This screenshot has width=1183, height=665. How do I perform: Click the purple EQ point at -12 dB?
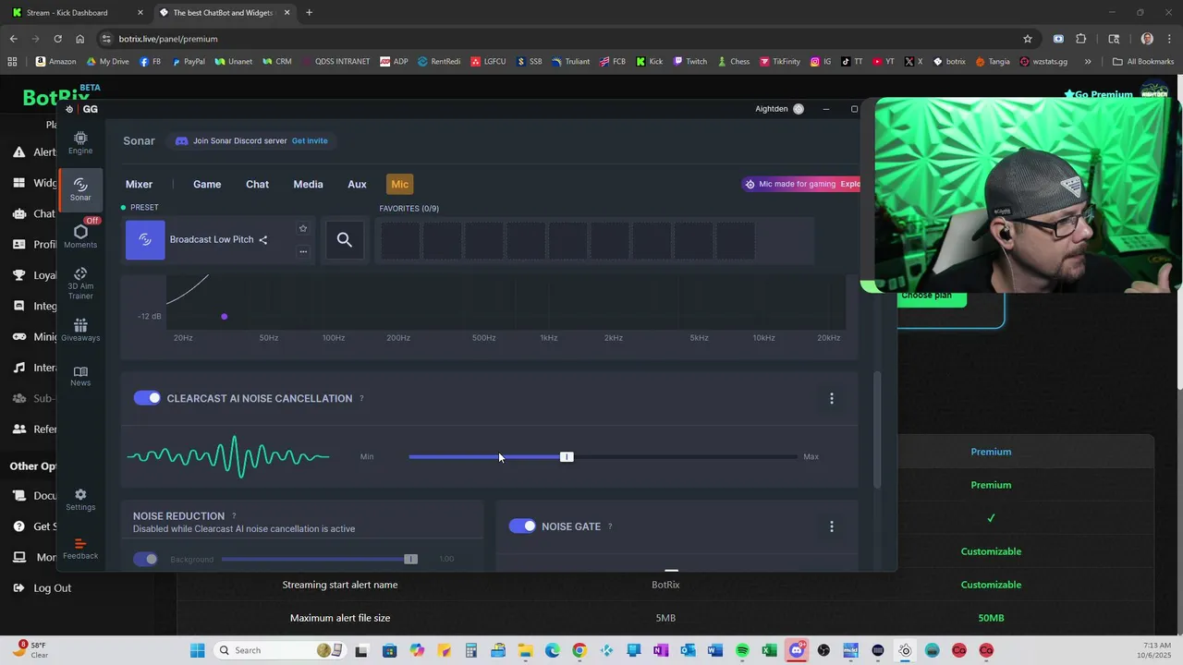224,317
